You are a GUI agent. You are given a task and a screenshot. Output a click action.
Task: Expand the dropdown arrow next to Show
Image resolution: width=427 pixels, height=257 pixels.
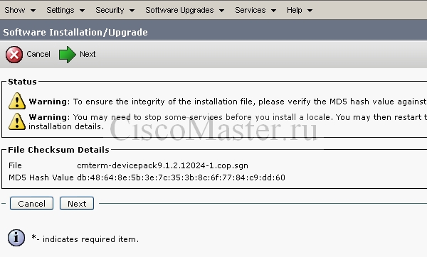(33, 11)
